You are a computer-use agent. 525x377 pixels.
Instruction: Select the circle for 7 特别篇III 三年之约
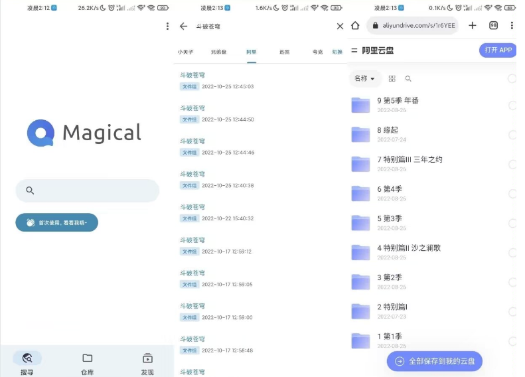point(512,164)
